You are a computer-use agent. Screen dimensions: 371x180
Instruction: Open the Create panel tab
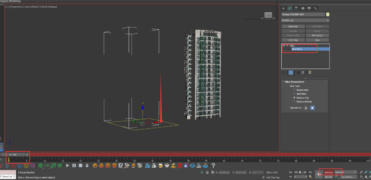pos(283,8)
